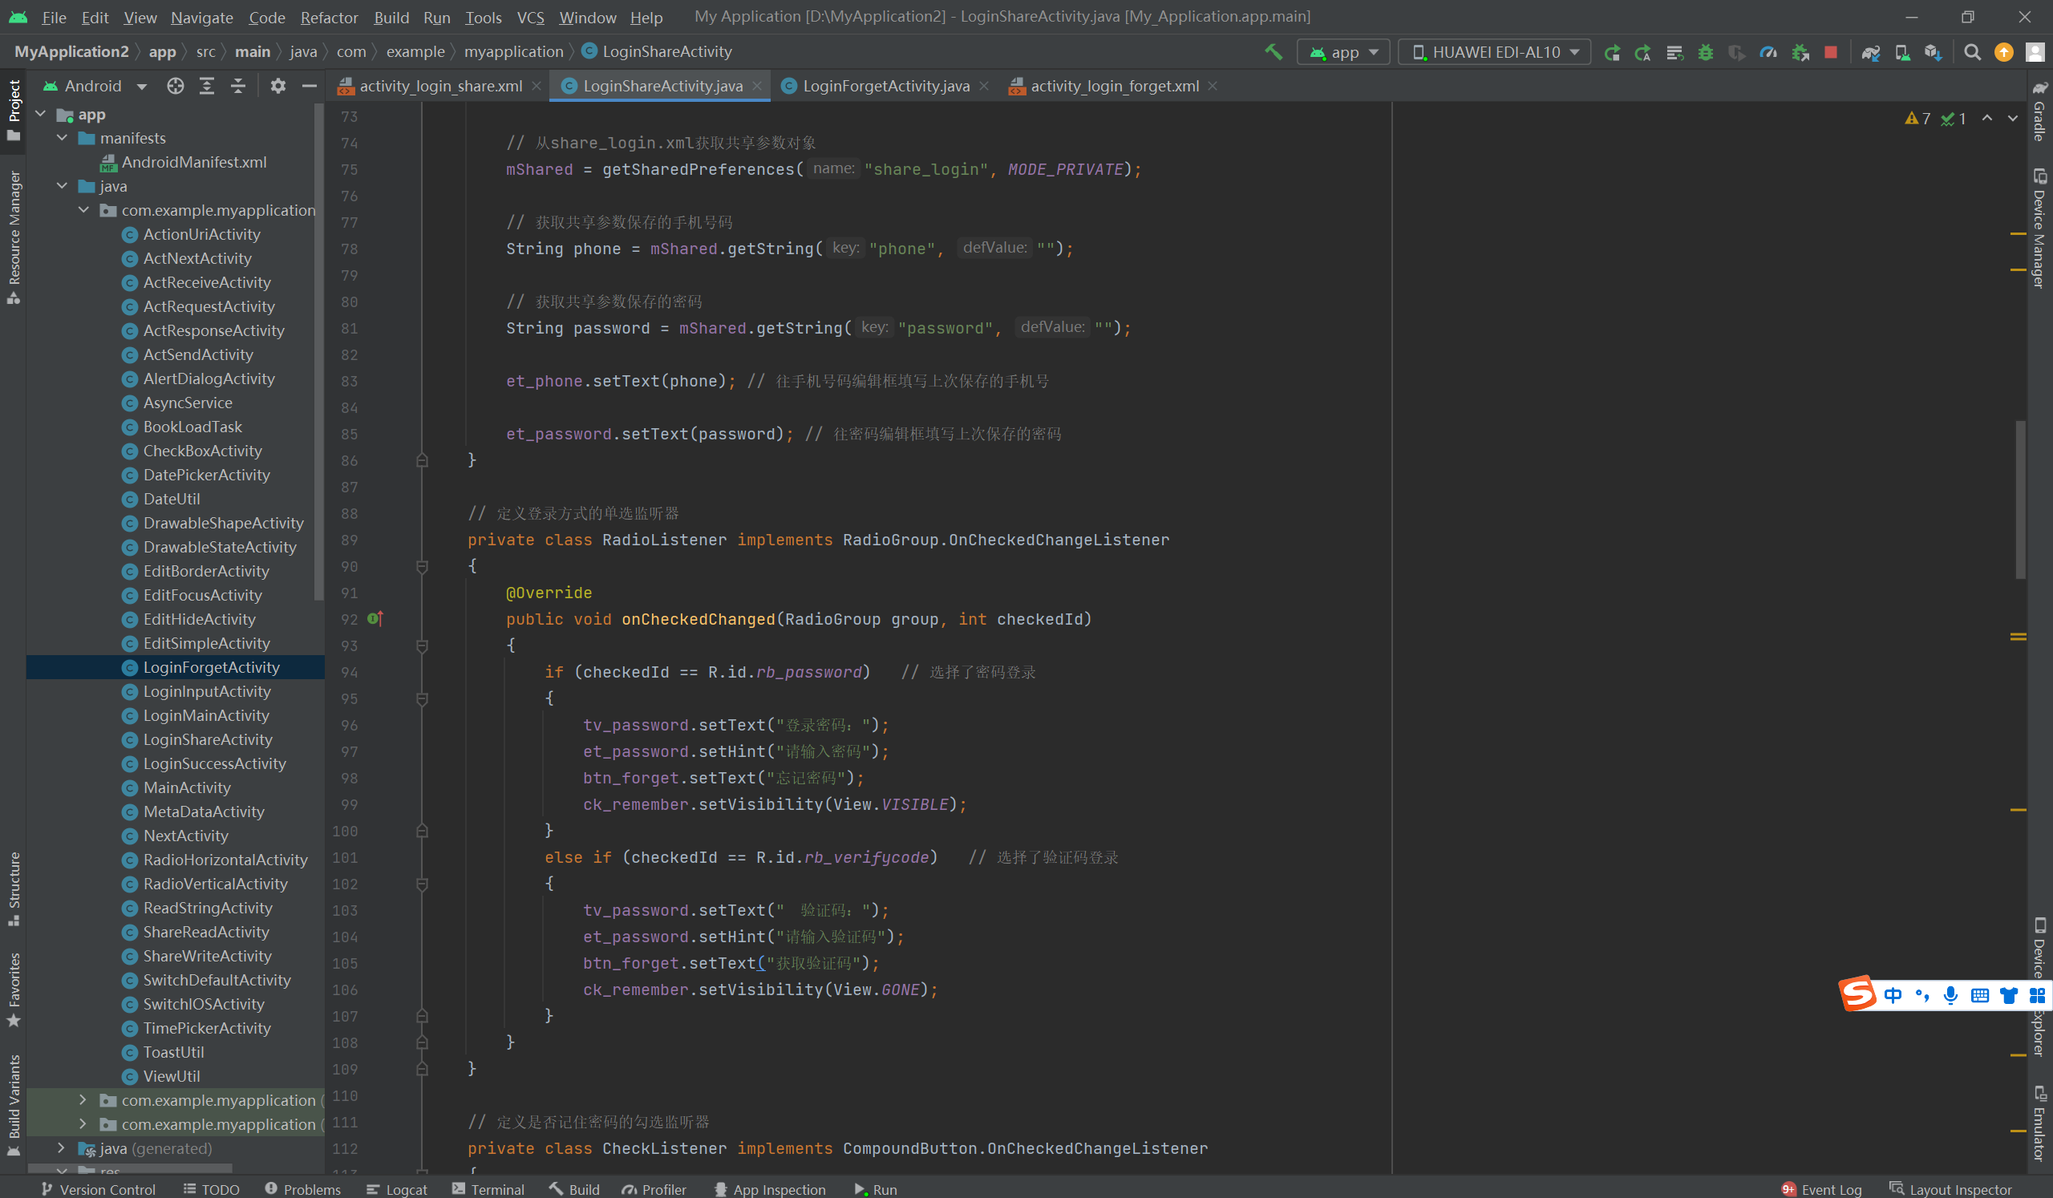Image resolution: width=2053 pixels, height=1198 pixels.
Task: Open the SDK Manager icon
Action: click(1933, 52)
